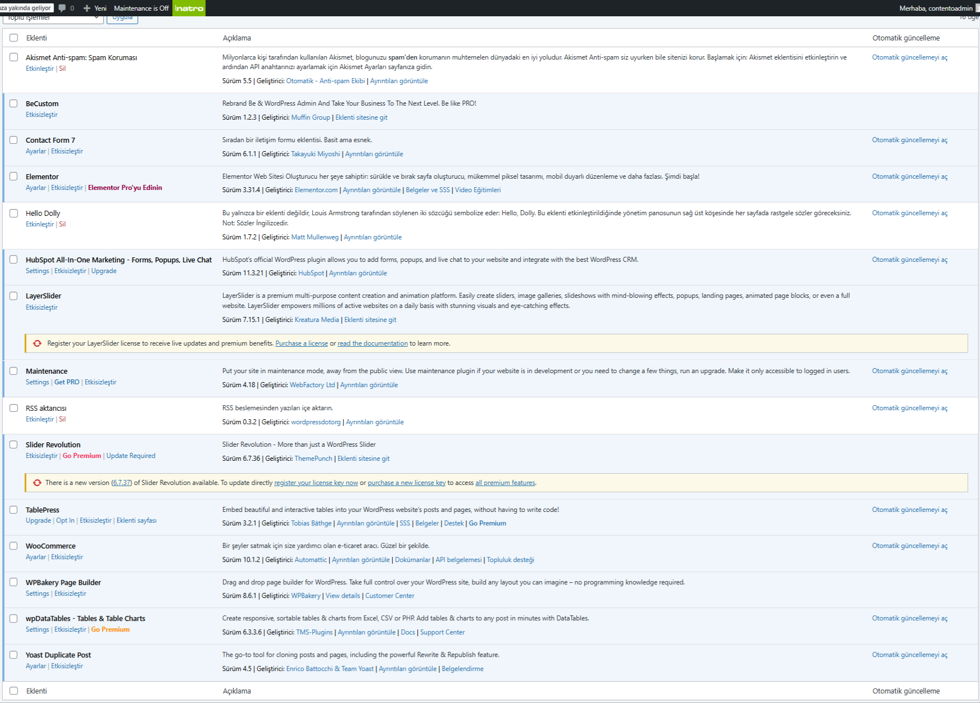Viewport: 980px width, 703px height.
Task: Toggle the bottom footer select-all checkbox
Action: coord(13,691)
